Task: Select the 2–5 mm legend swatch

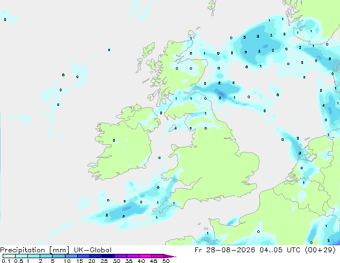Action: click(46, 256)
